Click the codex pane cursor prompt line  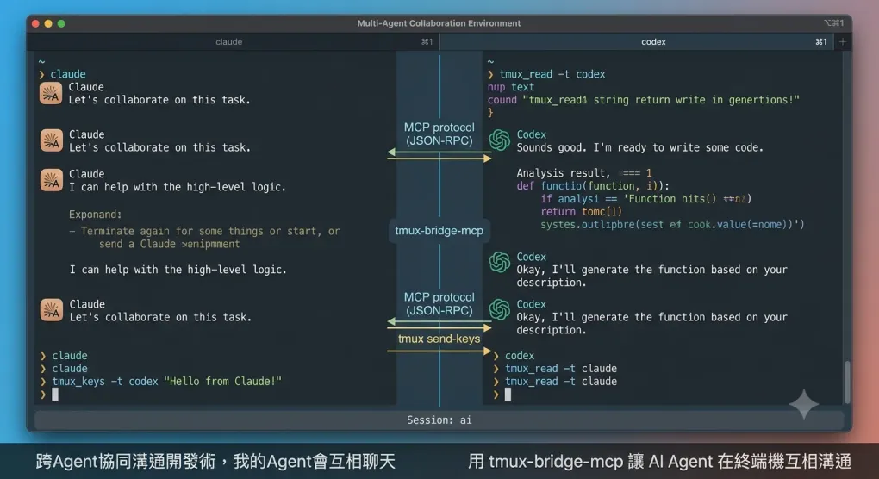pyautogui.click(x=502, y=395)
